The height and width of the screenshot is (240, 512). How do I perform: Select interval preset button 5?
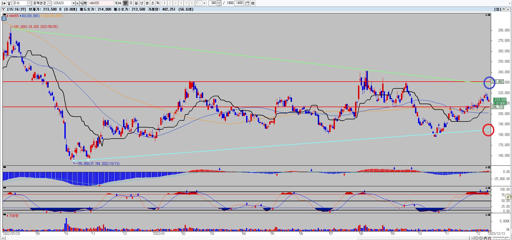(x=186, y=3)
